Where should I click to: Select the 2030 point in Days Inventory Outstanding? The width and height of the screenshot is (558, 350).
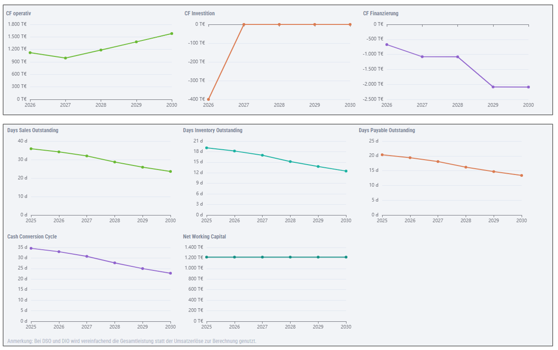346,171
